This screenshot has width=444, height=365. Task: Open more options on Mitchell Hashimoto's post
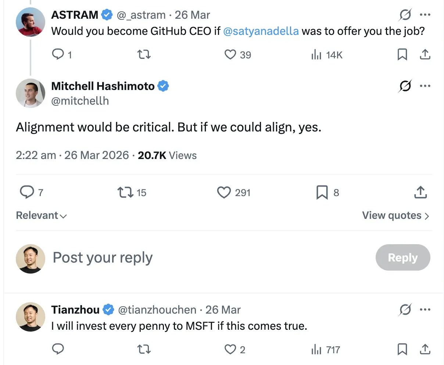[425, 86]
